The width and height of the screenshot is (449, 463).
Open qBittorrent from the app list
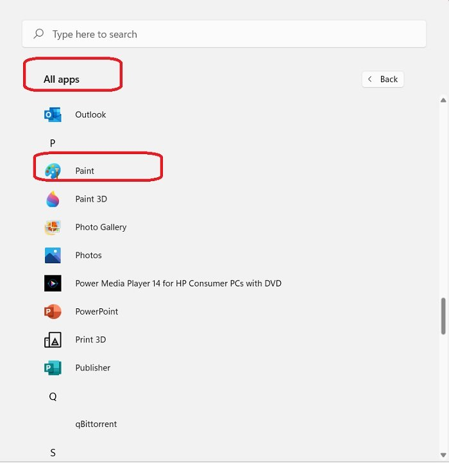click(96, 424)
